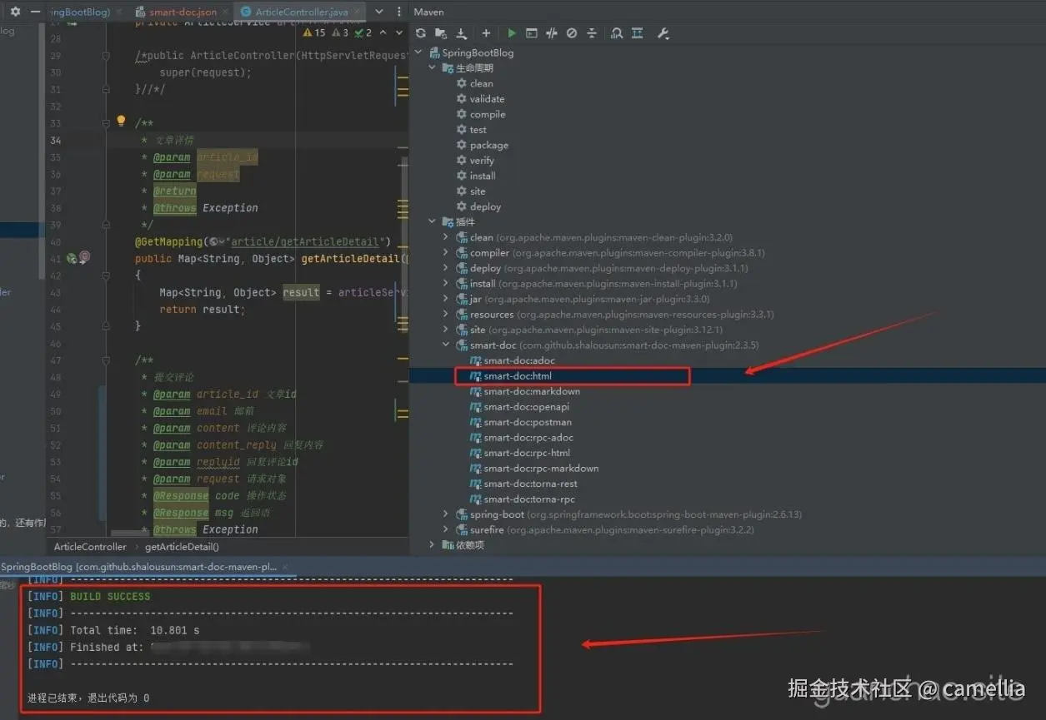The image size is (1046, 720).
Task: Open the article/getArticleDetail mapping URL link
Action: 305,241
